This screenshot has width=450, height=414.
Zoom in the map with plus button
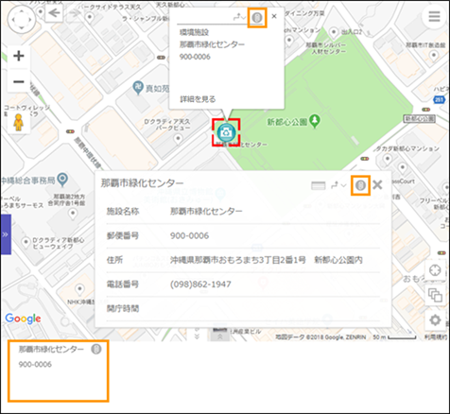(19, 56)
